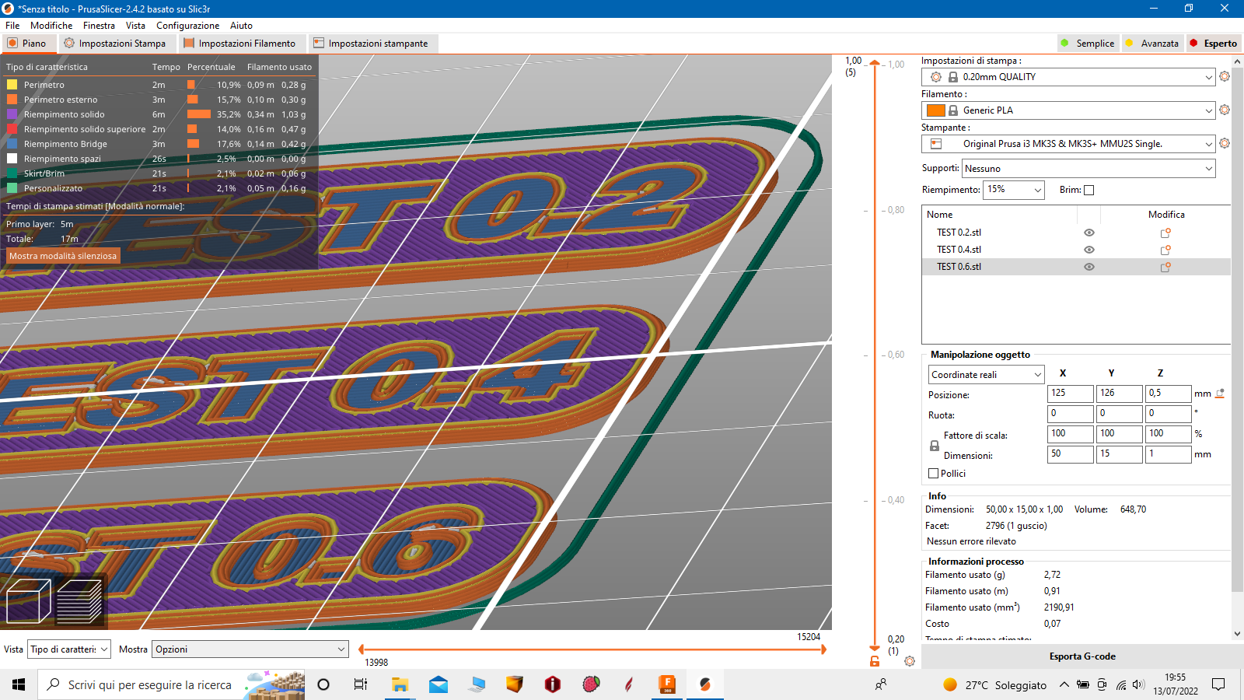Open the Finestra menu
The height and width of the screenshot is (700, 1244).
99,26
